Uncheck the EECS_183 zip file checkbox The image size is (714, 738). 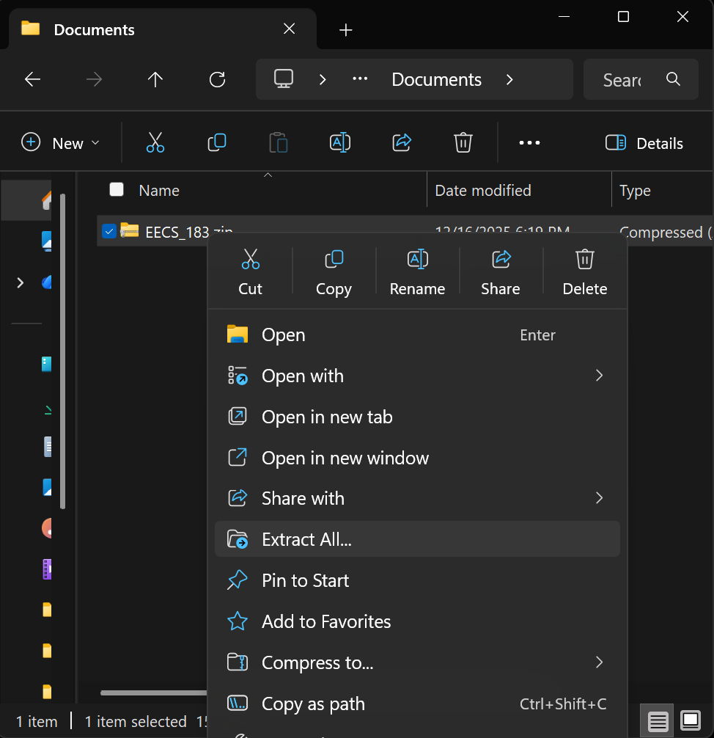[x=109, y=231]
